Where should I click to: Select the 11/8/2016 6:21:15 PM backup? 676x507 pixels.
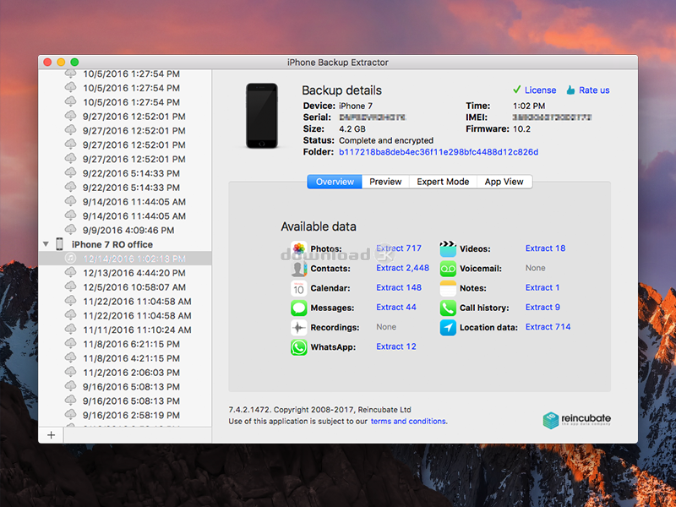(x=125, y=344)
